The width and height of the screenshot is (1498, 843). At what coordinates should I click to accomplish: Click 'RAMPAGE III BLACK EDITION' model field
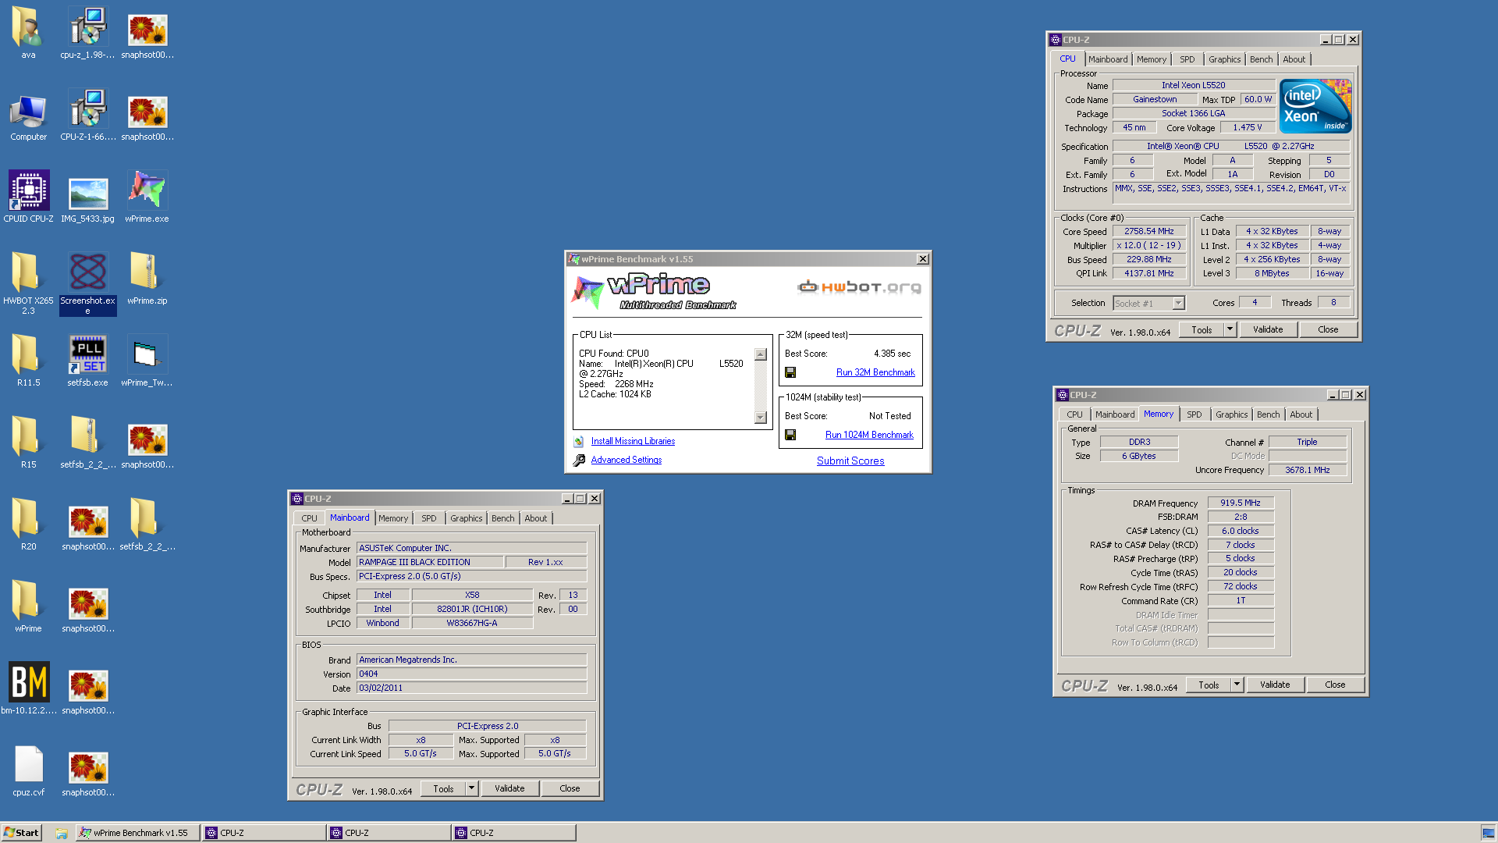[429, 562]
